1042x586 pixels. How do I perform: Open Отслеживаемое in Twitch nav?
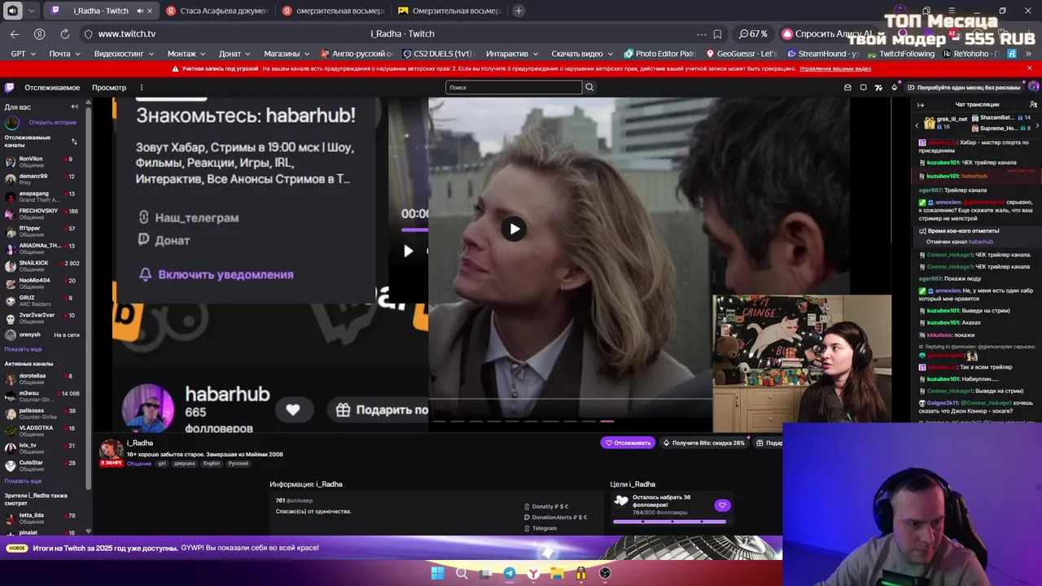[x=52, y=87]
